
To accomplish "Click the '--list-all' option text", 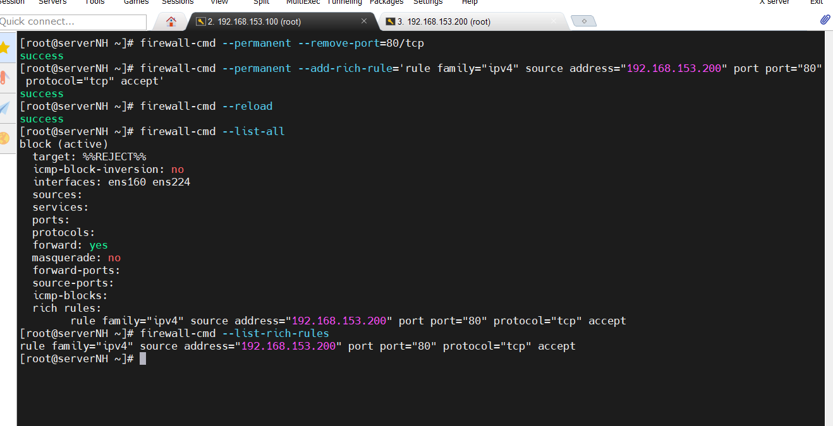I will (253, 131).
